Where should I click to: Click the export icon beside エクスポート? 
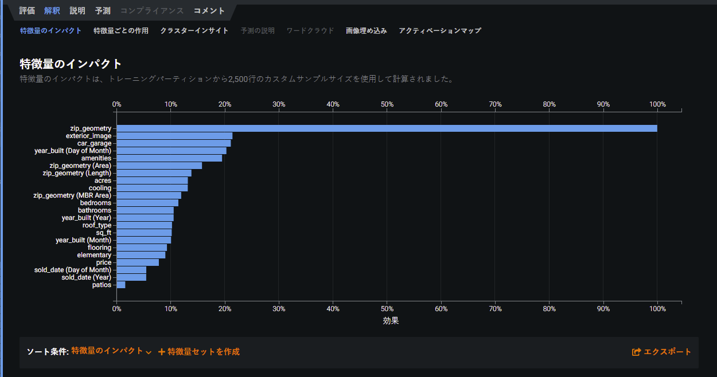tap(636, 352)
